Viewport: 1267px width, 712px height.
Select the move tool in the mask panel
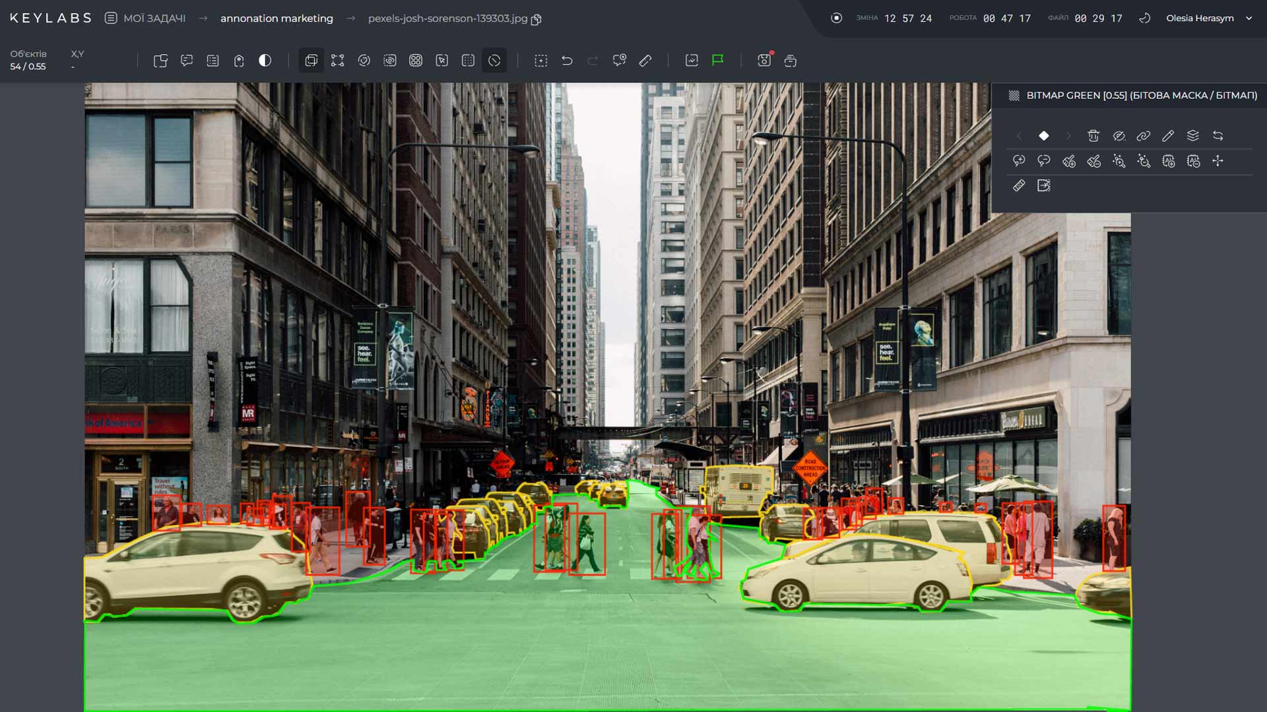(x=1218, y=161)
